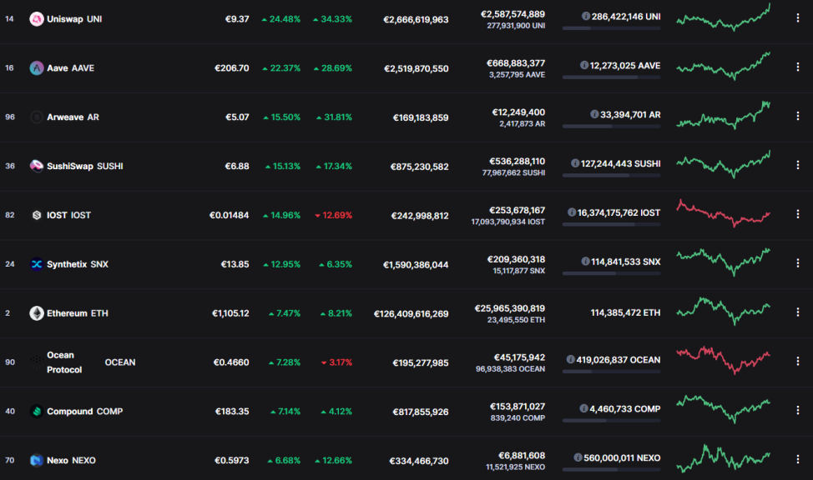
Task: Open the info icon beside 4,460,733 COMP
Action: pyautogui.click(x=583, y=408)
